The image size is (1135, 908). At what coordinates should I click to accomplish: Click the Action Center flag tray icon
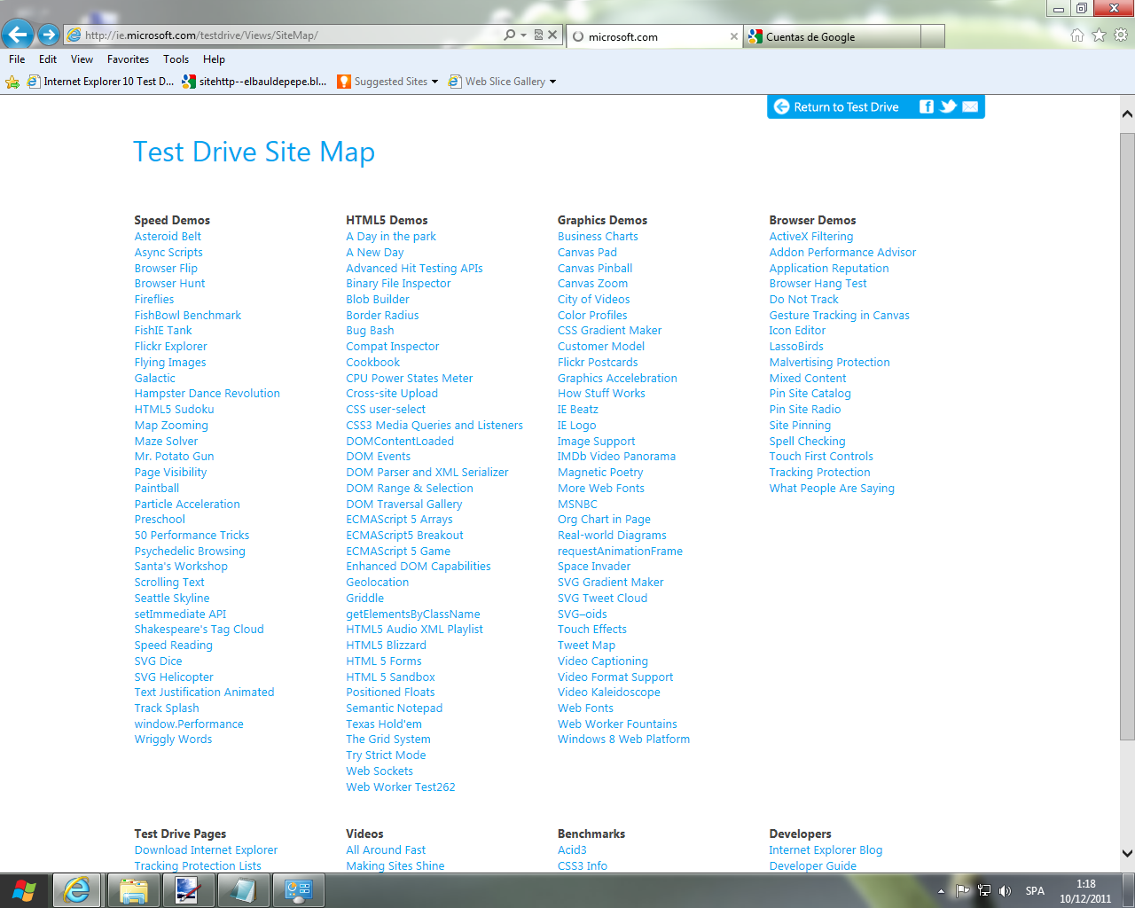coord(962,890)
